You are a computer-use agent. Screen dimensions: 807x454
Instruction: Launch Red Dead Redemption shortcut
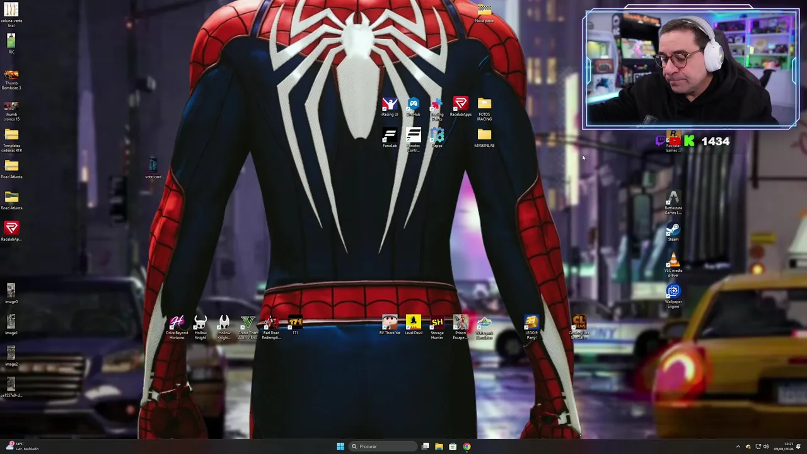click(271, 328)
